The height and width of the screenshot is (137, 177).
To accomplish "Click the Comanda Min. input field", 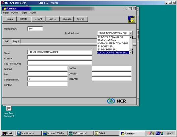I will (x=48, y=79).
